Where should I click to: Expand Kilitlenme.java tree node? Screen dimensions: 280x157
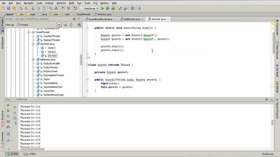click(33, 60)
